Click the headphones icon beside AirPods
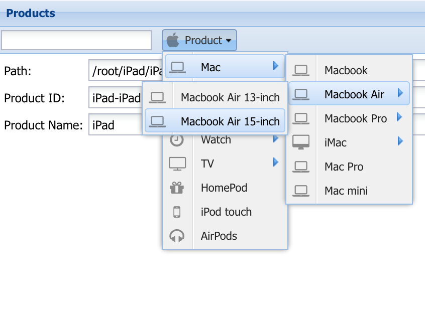This screenshot has width=425, height=320. point(177,236)
